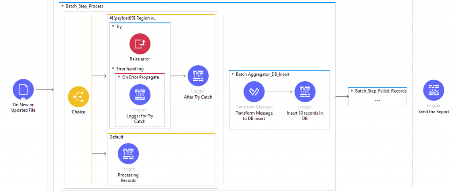453x191 pixels.
Task: Select the Logger for Try Catch icon
Action: (x=140, y=95)
